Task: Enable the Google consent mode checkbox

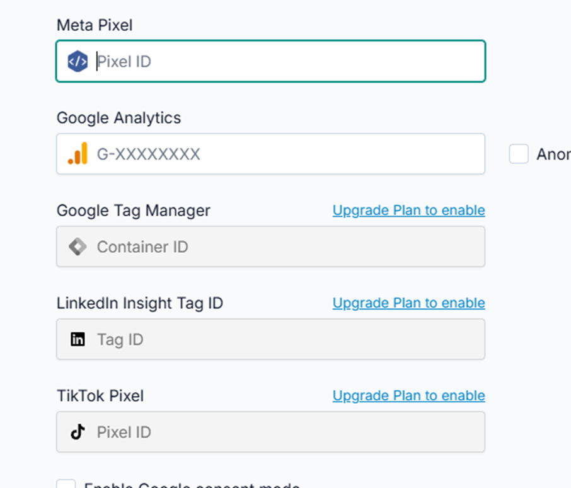Action: 66,484
